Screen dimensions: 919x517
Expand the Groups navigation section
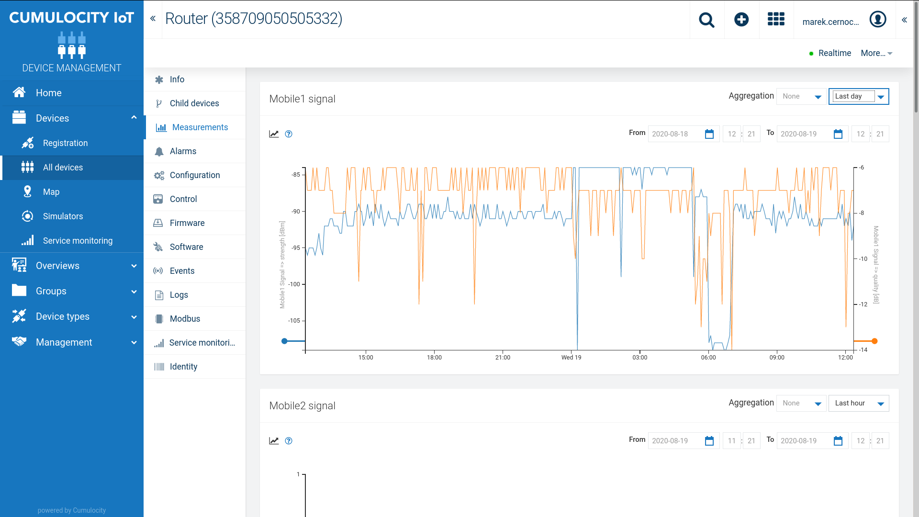tap(134, 291)
